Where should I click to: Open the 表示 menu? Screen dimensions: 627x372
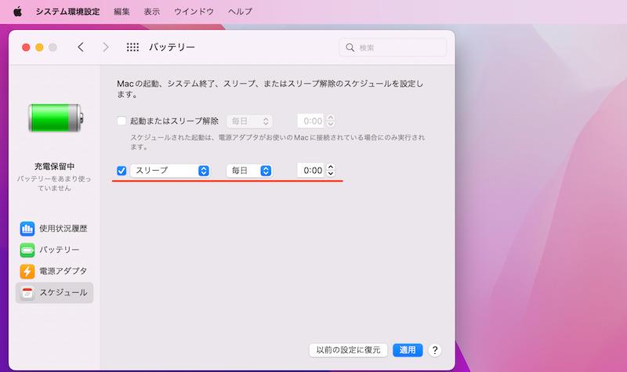click(152, 12)
